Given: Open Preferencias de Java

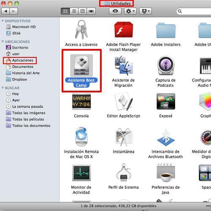Looking at the screenshot, I should tap(166, 173).
